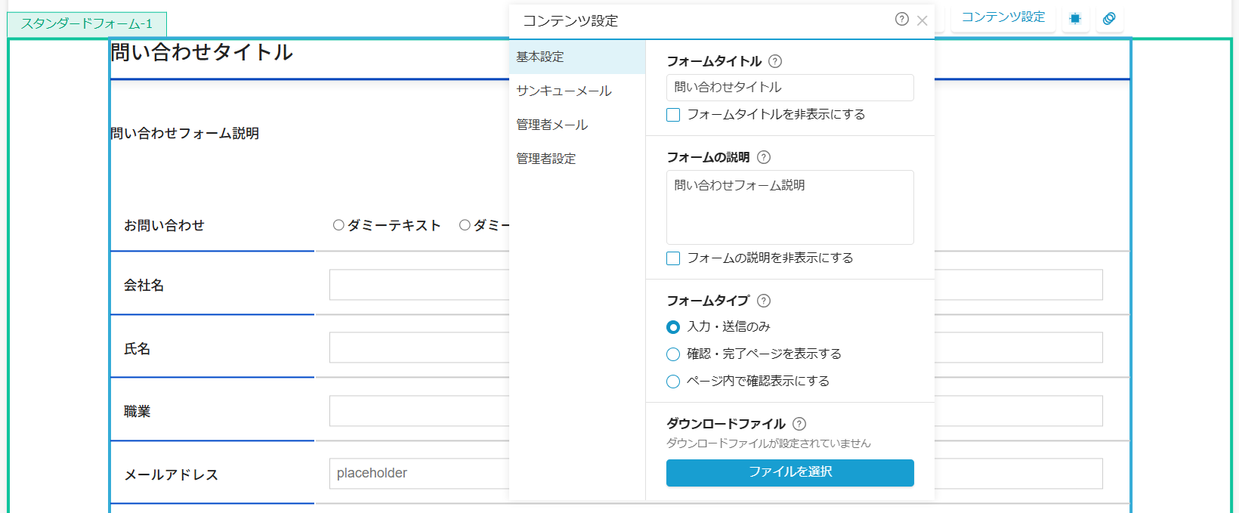Open help for フォームタイトル
This screenshot has width=1239, height=513.
click(x=775, y=61)
